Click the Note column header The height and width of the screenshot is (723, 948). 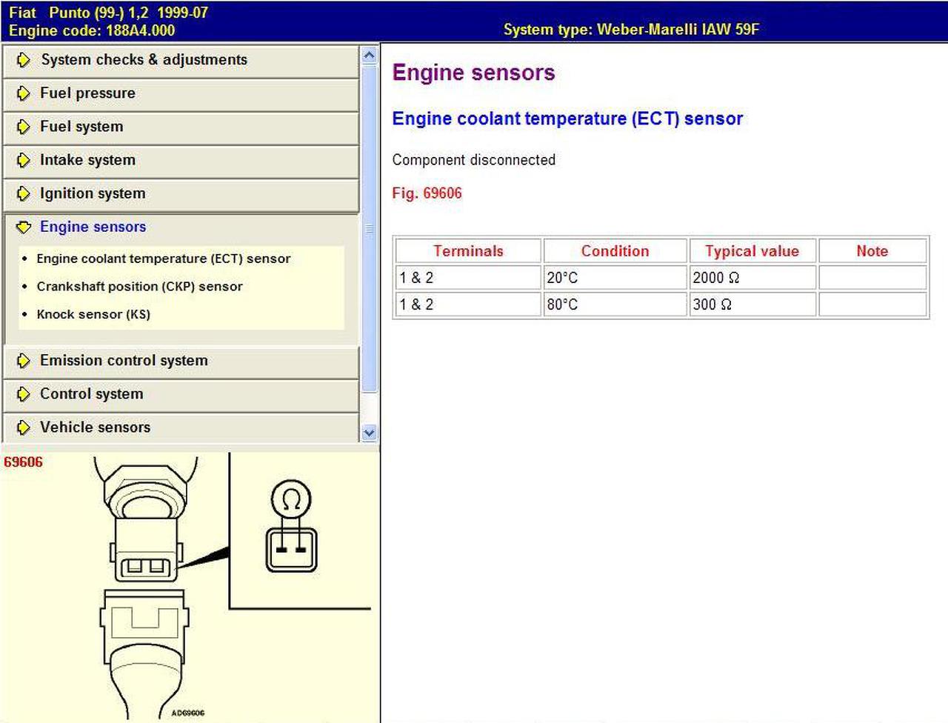872,251
